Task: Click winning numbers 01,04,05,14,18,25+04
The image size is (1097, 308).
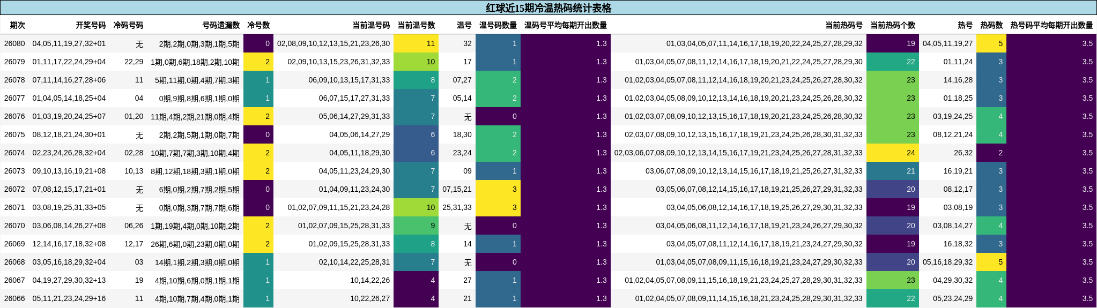Action: tap(69, 98)
